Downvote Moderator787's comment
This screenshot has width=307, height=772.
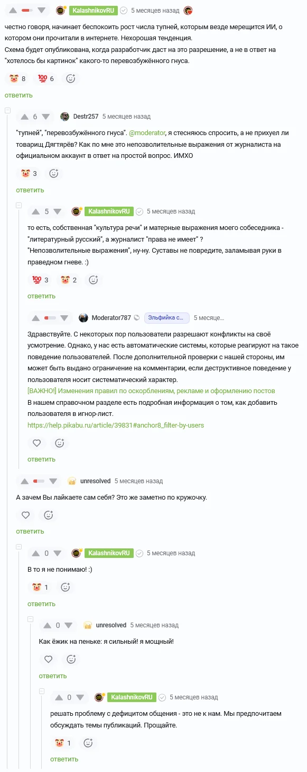click(x=64, y=318)
